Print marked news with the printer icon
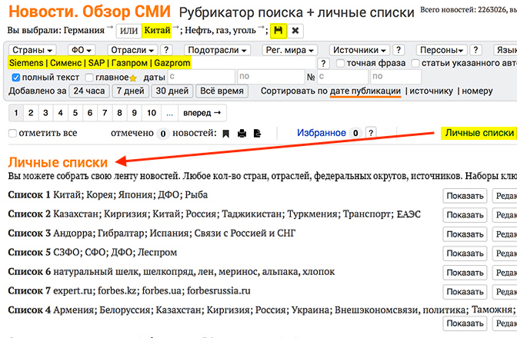This screenshot has width=517, height=338. coord(242,134)
